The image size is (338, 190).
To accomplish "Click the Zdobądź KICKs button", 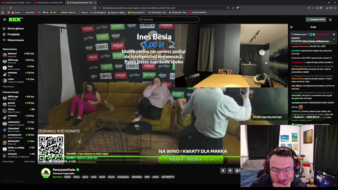I will click(x=316, y=20).
